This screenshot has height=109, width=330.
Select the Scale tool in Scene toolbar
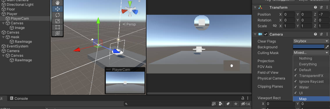click(58, 21)
